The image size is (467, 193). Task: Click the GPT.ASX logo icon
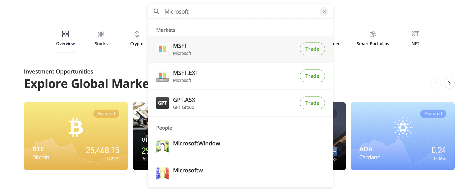tap(162, 103)
